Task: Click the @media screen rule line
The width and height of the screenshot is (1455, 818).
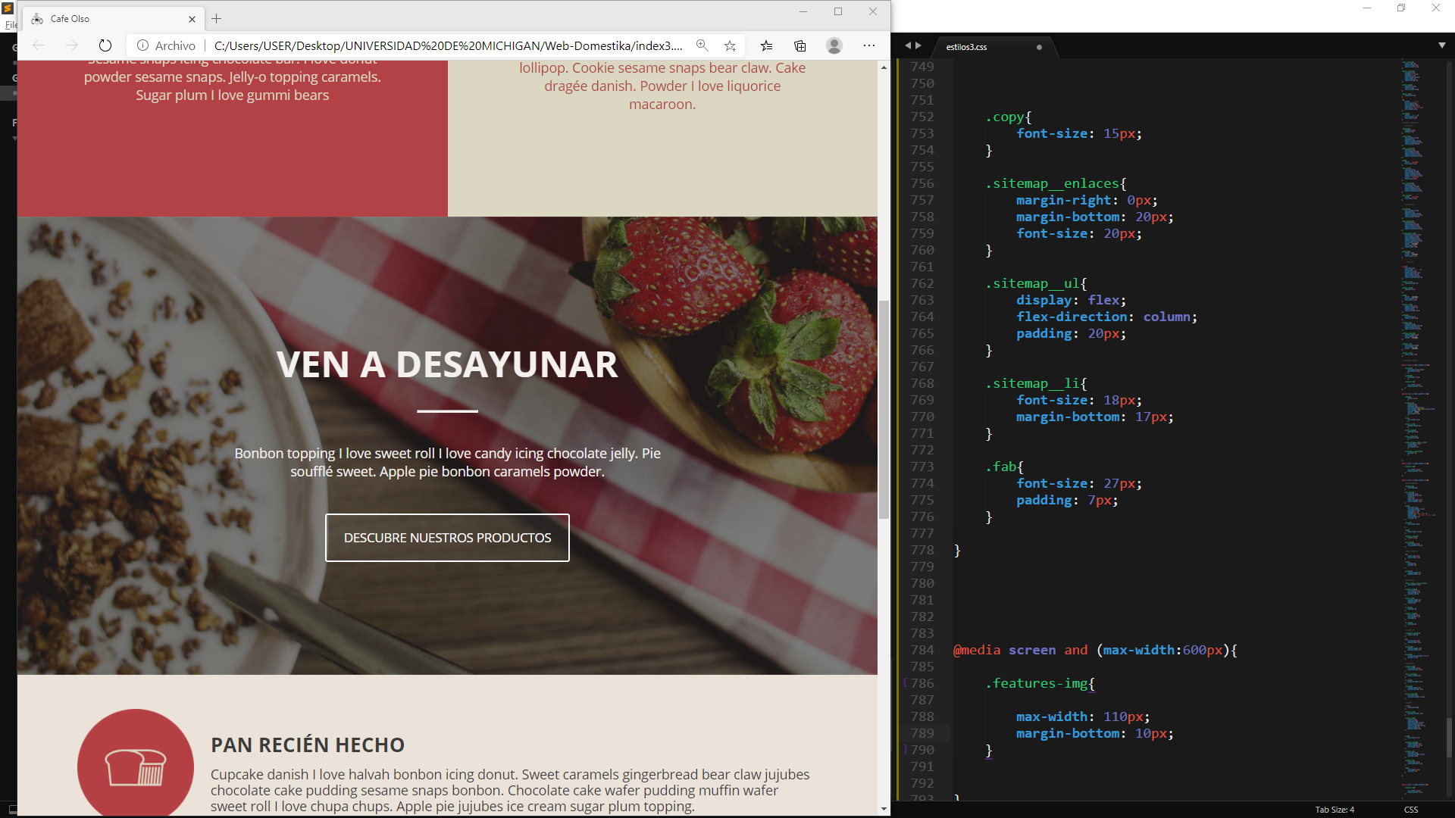Action: [x=1095, y=650]
